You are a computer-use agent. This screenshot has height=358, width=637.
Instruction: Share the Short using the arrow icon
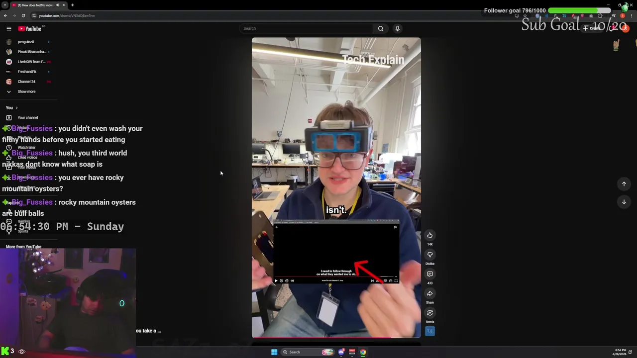tap(430, 293)
